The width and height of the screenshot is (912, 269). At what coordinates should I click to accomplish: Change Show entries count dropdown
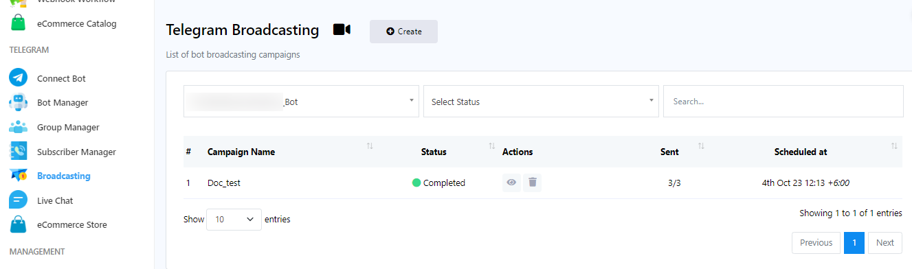(x=234, y=220)
